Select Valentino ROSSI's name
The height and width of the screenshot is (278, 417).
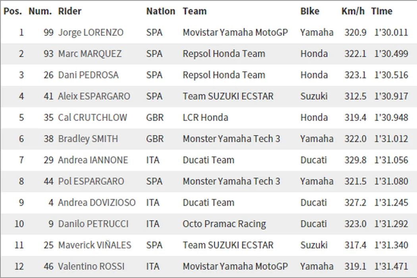pos(91,266)
